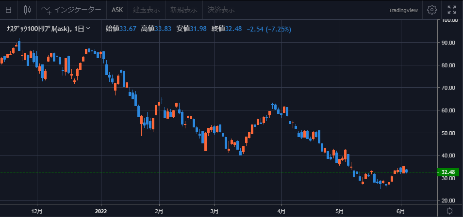463x217 pixels.
Task: Click the 80.00 price axis label
Action: click(x=448, y=65)
